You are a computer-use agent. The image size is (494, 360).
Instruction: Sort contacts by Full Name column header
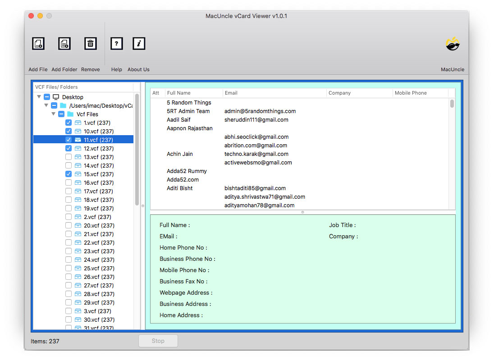click(x=179, y=93)
